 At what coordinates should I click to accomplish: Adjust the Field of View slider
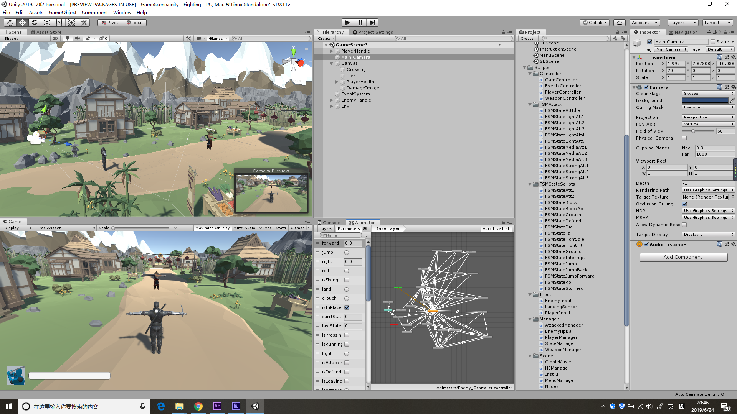point(698,131)
